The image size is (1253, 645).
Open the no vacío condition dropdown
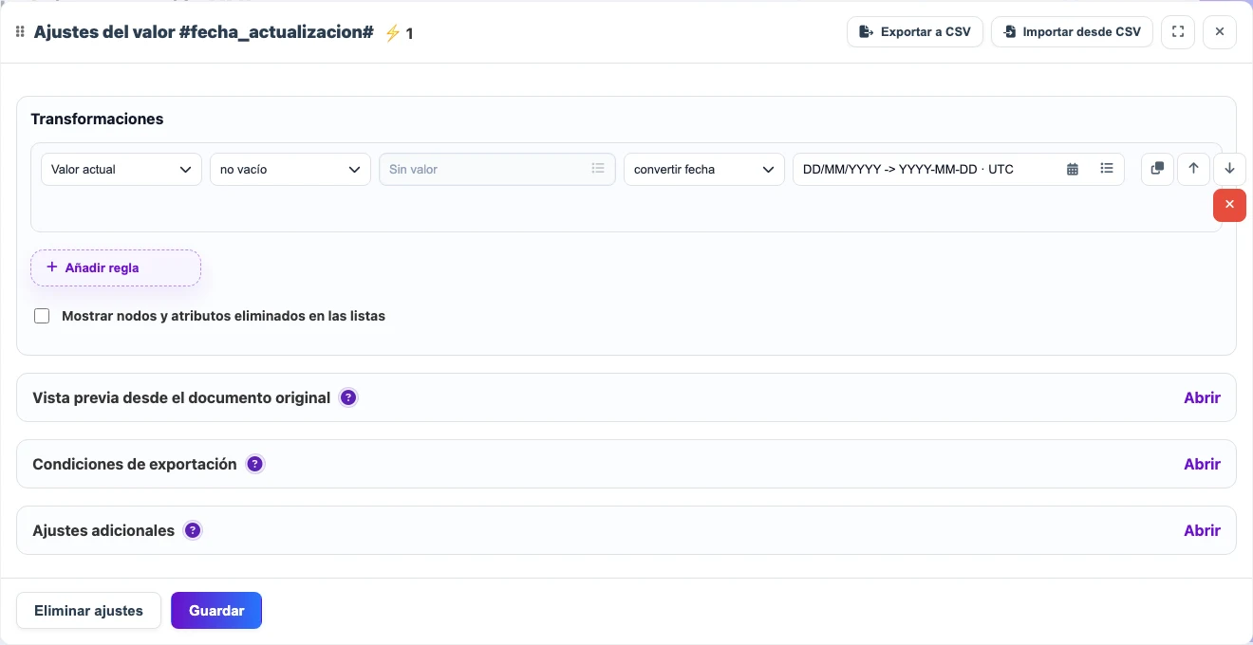tap(290, 169)
